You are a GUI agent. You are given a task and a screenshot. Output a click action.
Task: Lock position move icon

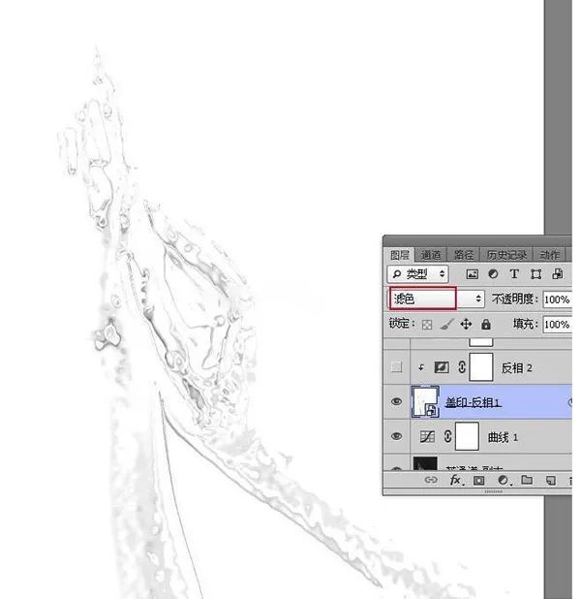pos(466,325)
